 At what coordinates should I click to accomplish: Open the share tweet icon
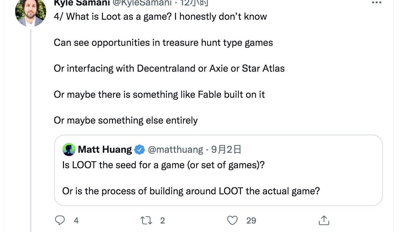(x=324, y=220)
